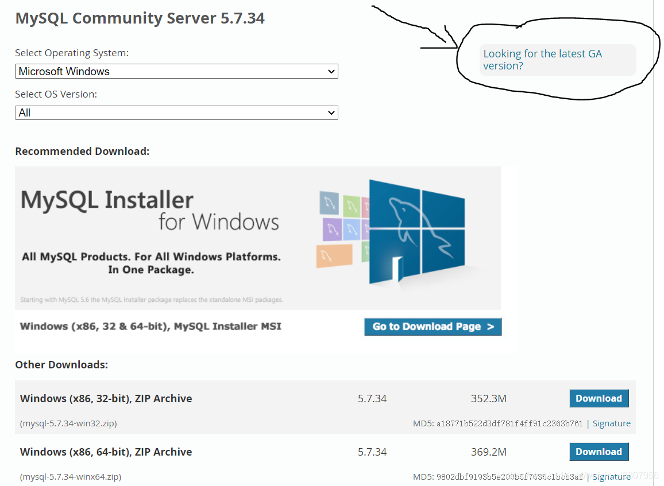664x486 pixels.
Task: Open Signature link for the 32-bit ZIP
Action: pyautogui.click(x=612, y=423)
